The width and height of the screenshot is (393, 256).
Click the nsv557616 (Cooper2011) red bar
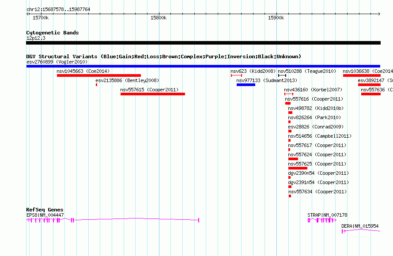(288, 103)
